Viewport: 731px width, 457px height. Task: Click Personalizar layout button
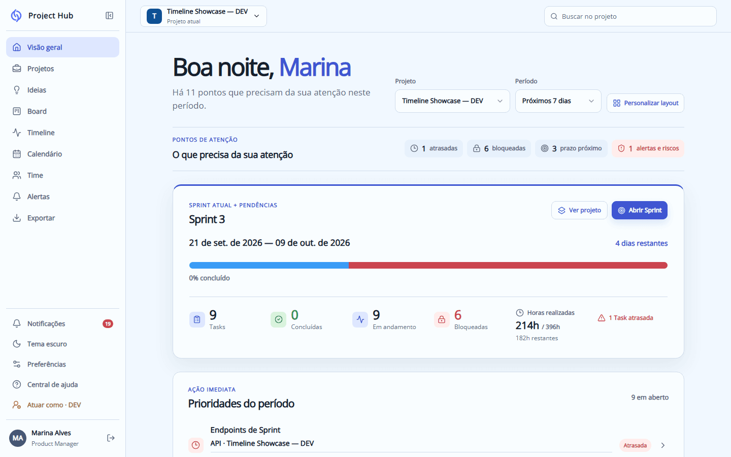645,103
